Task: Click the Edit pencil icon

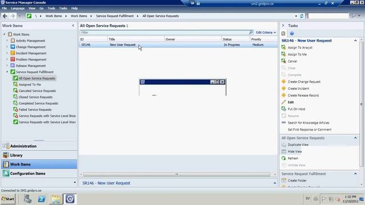Action: pos(283,102)
